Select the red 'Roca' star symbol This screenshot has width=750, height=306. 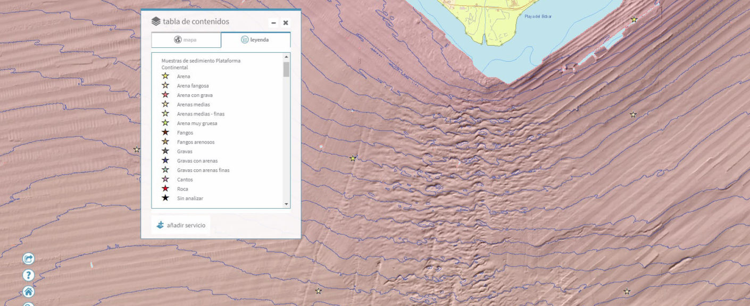(165, 189)
